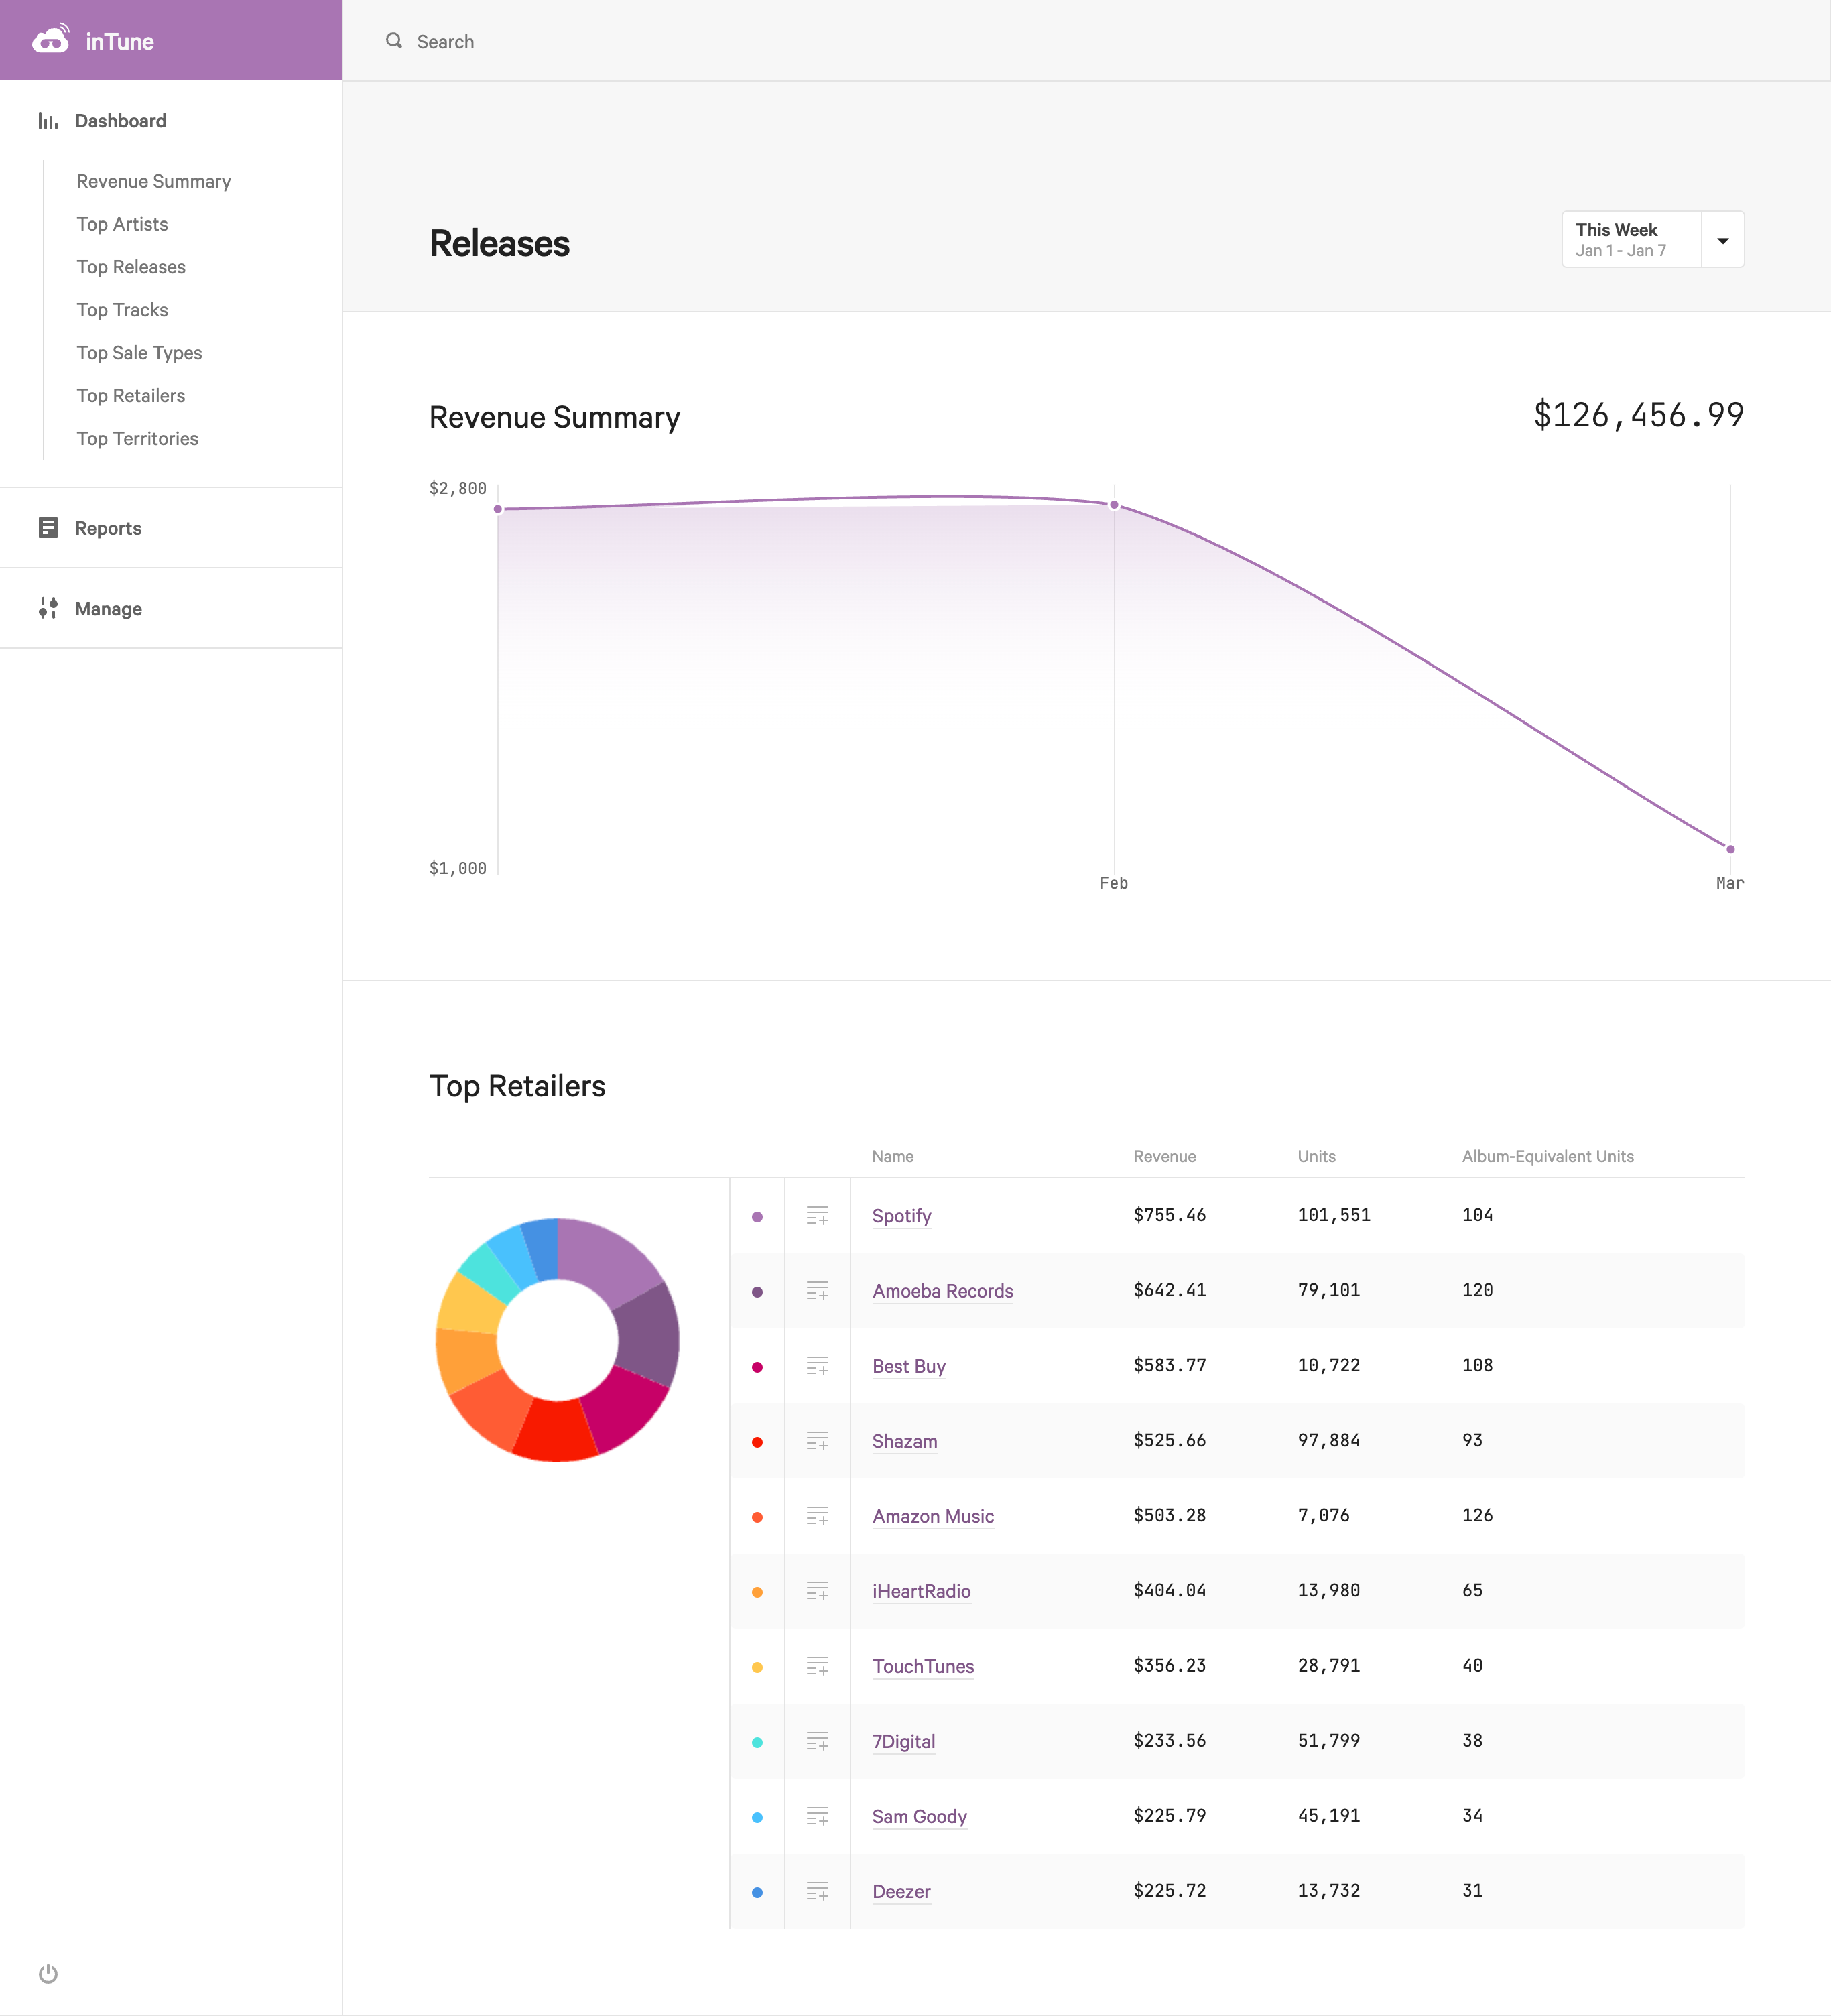Click the search magnifier icon
The image size is (1831, 2016).
click(x=394, y=41)
